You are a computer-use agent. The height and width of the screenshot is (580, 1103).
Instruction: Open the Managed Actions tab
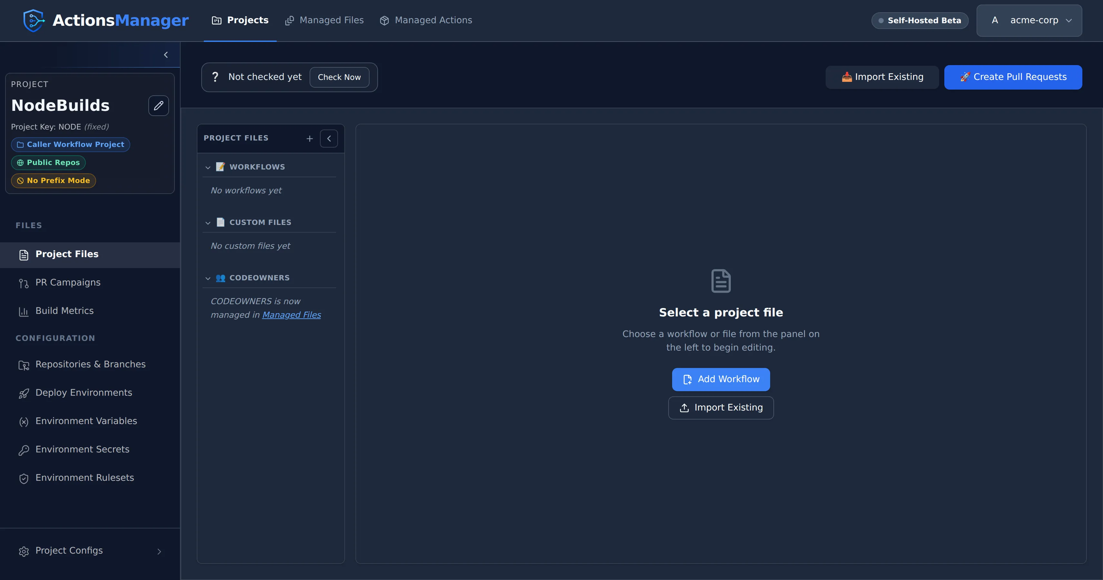click(426, 20)
